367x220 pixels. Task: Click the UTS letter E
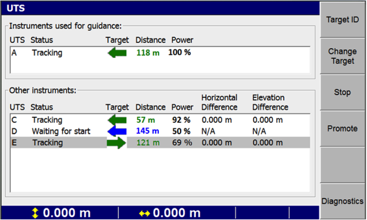coord(14,142)
